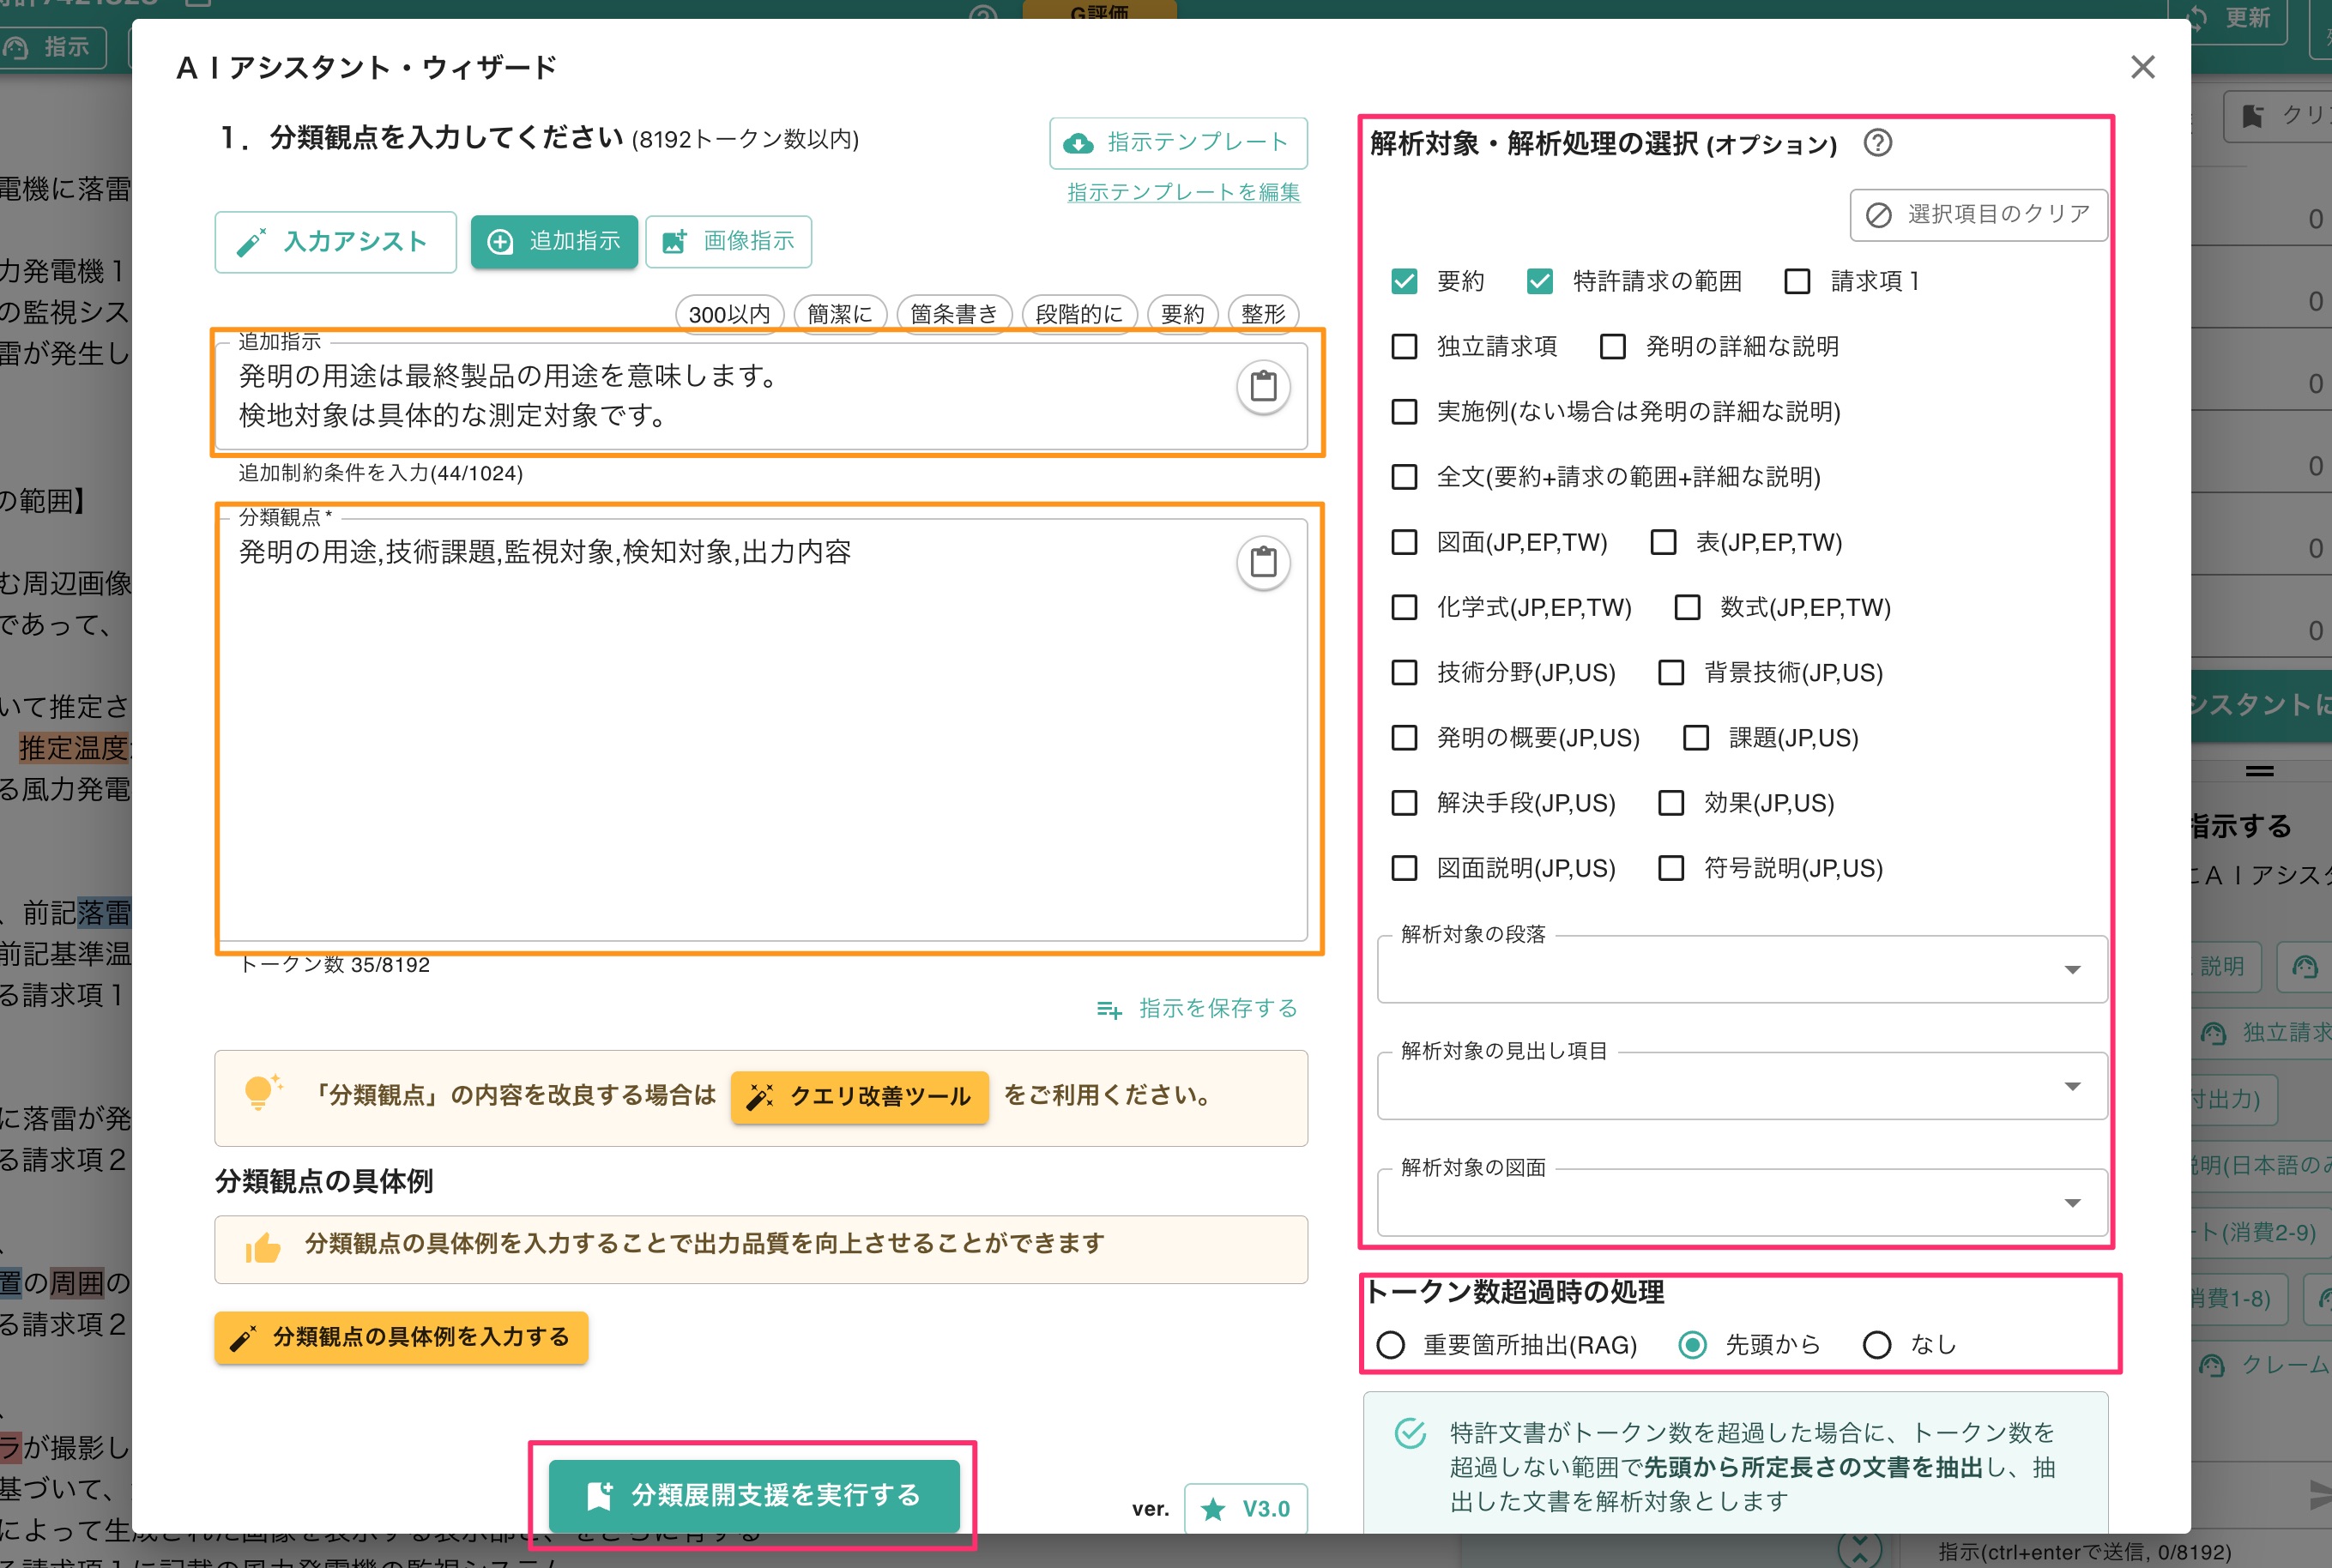Click the help icon beside 解析対象・解析処理の選択
This screenshot has width=2332, height=1568.
point(1877,143)
